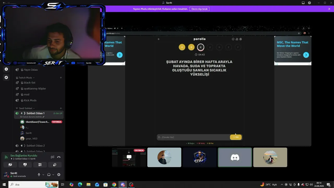Screen dimensions: 334x188
Task: Open the right MSC ad arrow button
Action: pyautogui.click(x=306, y=55)
